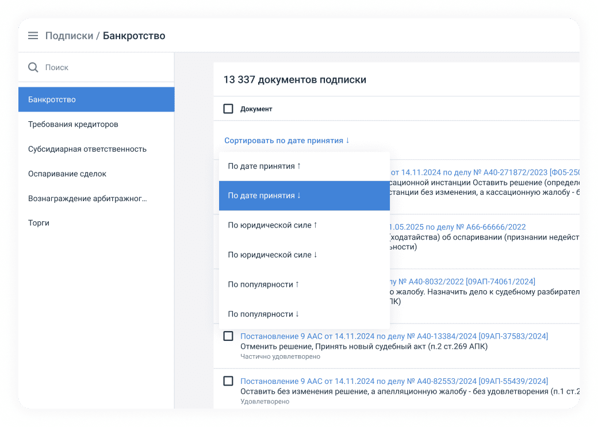The image size is (598, 427).
Task: Click the search magnifier icon
Action: pyautogui.click(x=33, y=67)
